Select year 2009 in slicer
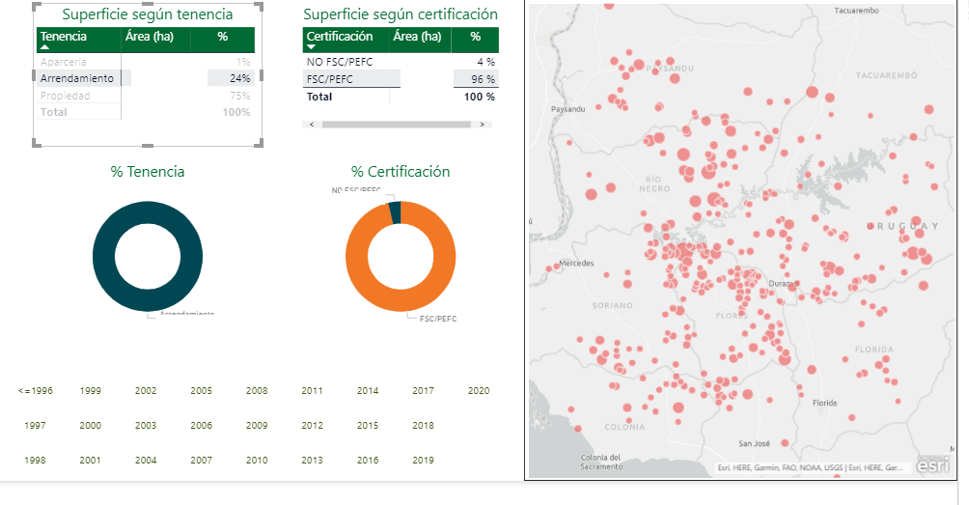The height and width of the screenshot is (505, 969). click(257, 425)
